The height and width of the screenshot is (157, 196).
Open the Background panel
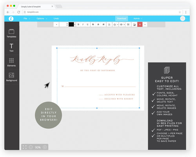[x=11, y=77]
